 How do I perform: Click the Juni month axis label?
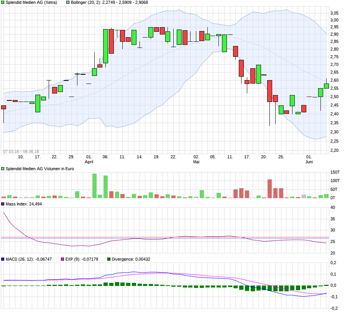click(x=309, y=162)
